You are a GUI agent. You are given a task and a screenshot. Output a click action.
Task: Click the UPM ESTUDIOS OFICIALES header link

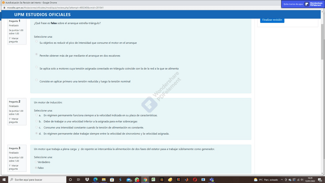[x=42, y=15]
